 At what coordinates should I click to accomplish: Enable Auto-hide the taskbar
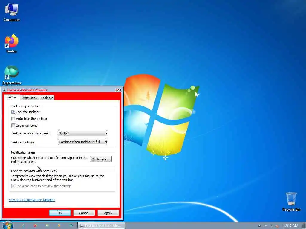click(13, 119)
